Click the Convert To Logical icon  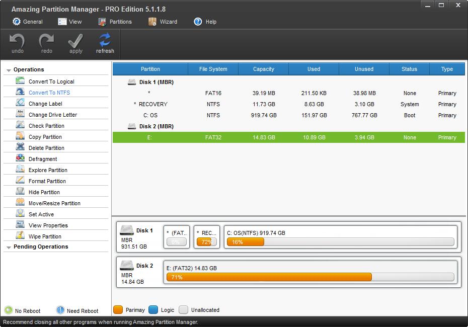tap(20, 81)
